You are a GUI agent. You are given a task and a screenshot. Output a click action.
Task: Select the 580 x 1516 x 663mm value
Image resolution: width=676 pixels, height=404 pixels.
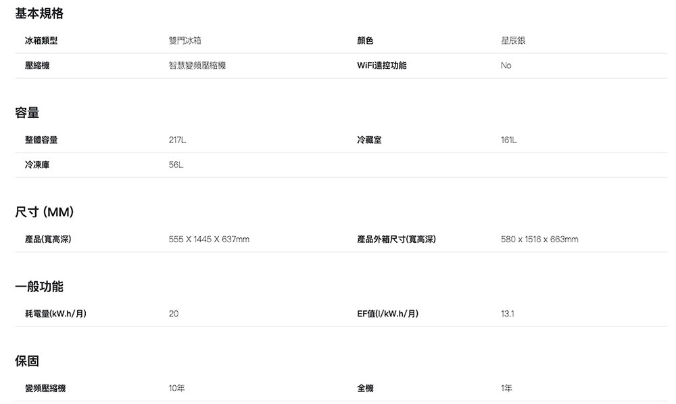pos(539,239)
